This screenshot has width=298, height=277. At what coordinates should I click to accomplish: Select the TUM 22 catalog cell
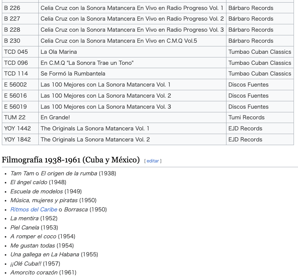[20, 118]
